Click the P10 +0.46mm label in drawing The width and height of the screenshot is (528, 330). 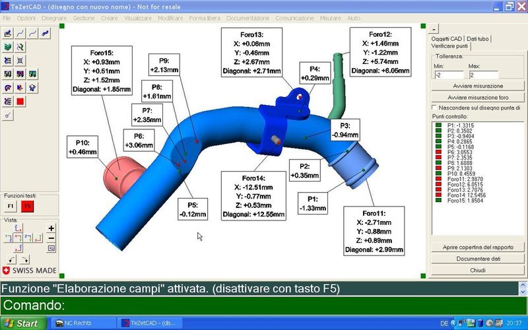coord(82,147)
